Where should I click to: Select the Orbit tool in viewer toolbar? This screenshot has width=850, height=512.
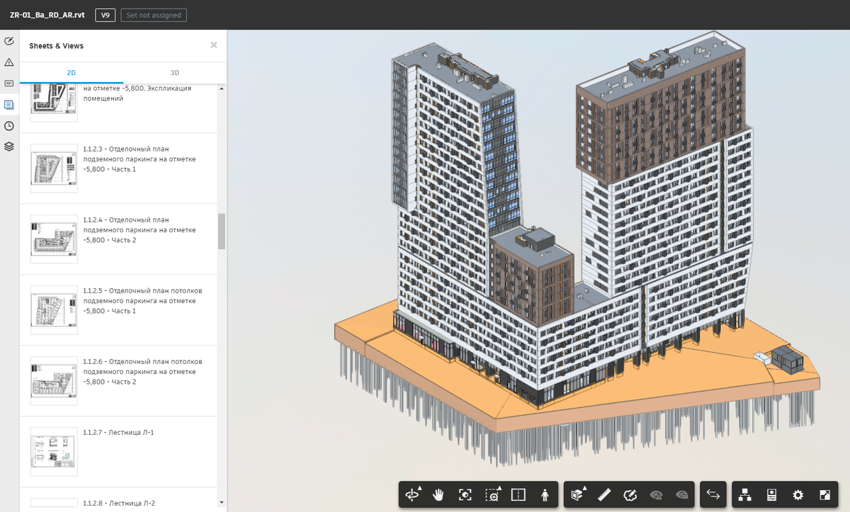[x=412, y=495]
